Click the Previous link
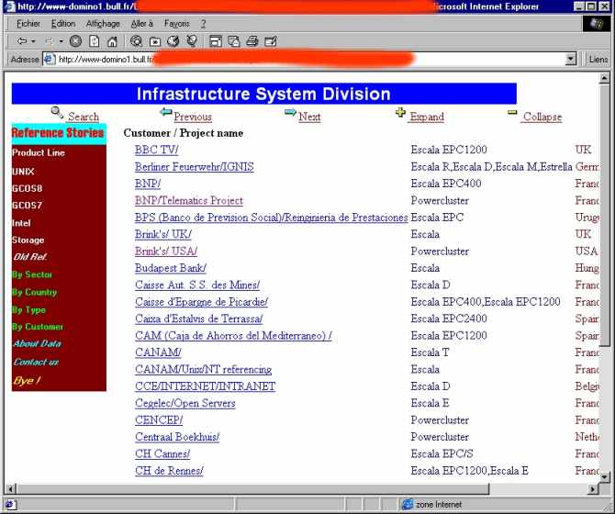Screen dimensions: 615x514 (x=193, y=117)
